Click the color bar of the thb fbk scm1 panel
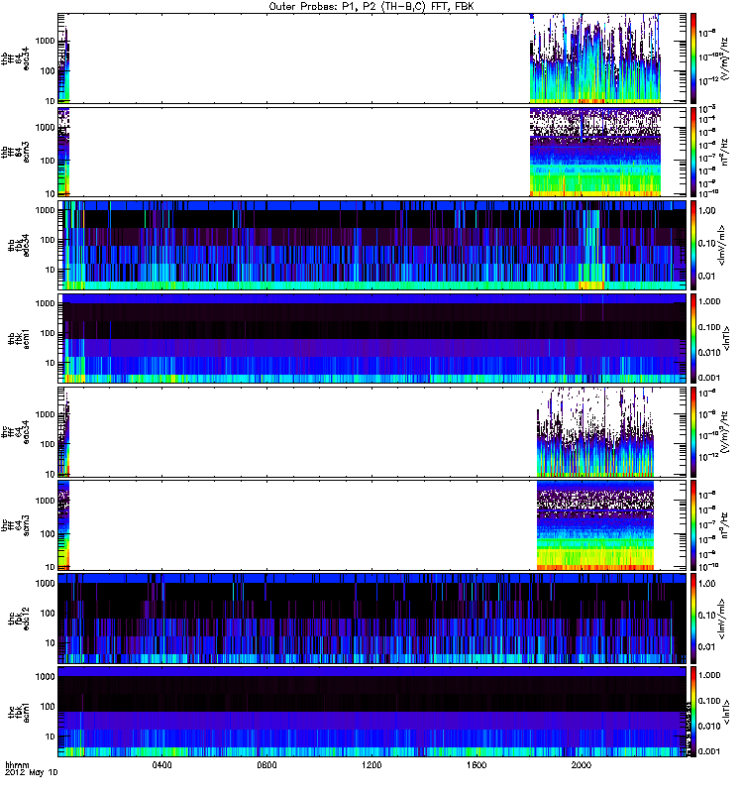Viewport: 743px width, 793px height. click(693, 338)
